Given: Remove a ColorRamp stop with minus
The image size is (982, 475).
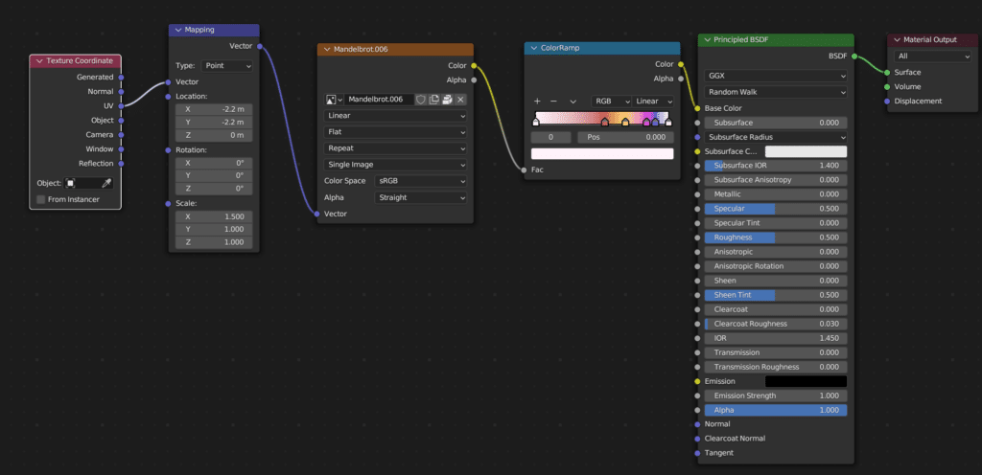Looking at the screenshot, I should tap(553, 102).
